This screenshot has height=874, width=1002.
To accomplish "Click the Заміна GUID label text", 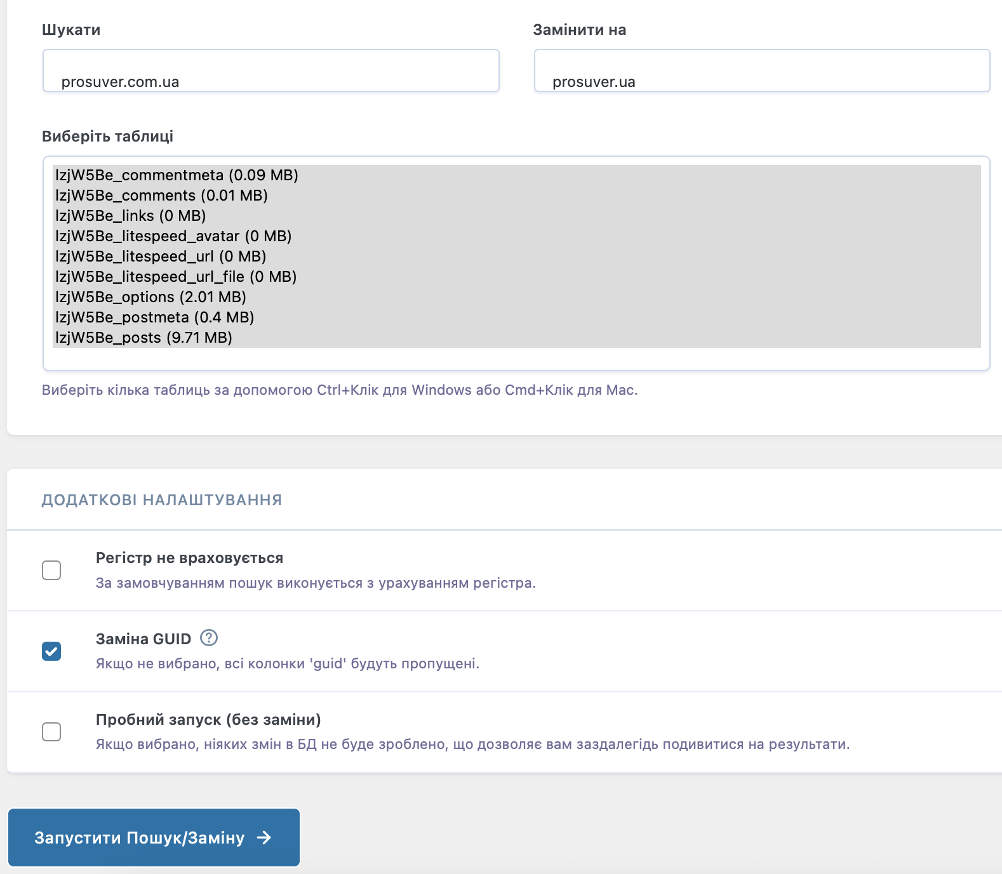I will point(143,639).
